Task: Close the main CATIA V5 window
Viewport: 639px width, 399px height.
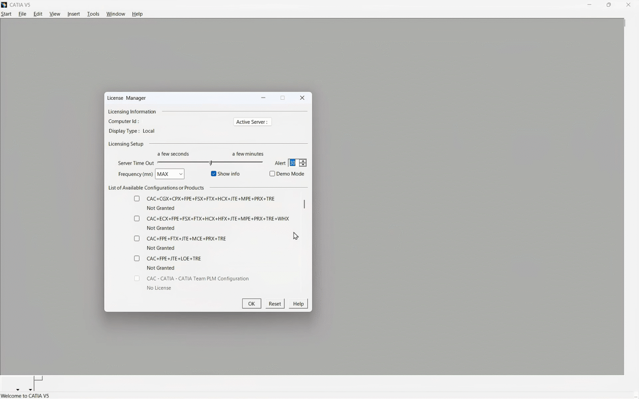Action: click(x=628, y=5)
